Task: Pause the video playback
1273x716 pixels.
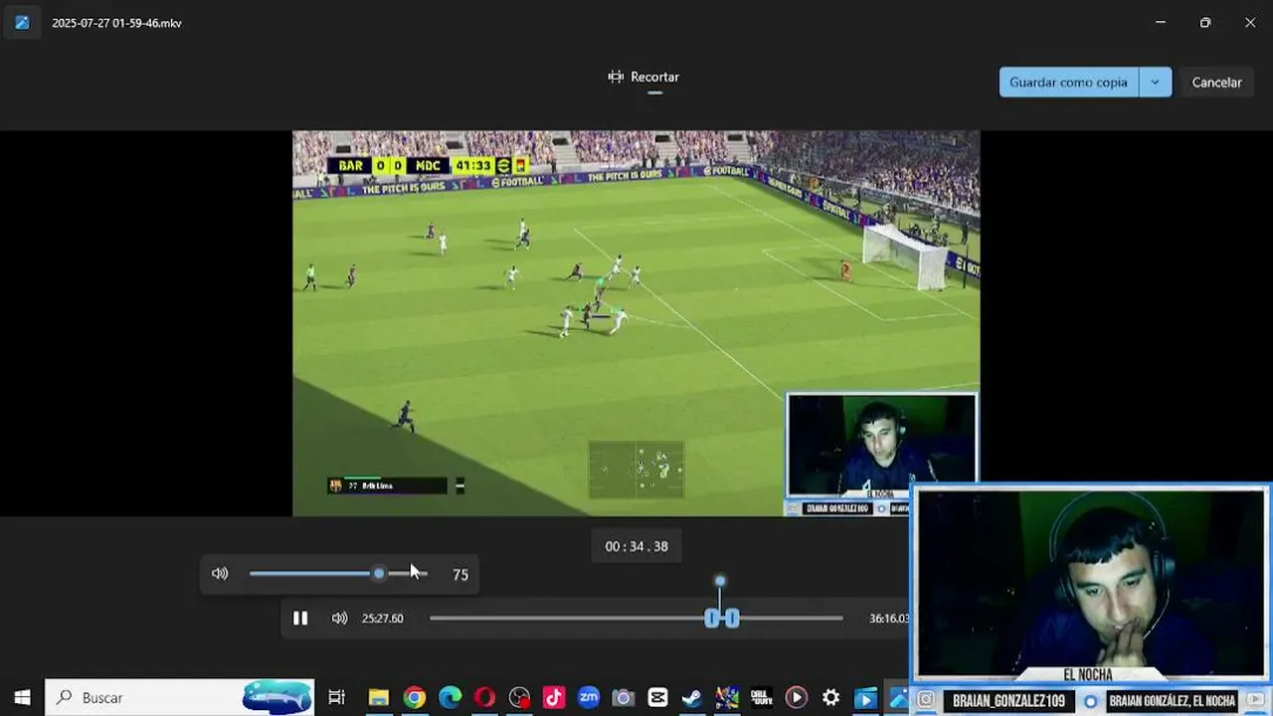Action: coord(300,619)
